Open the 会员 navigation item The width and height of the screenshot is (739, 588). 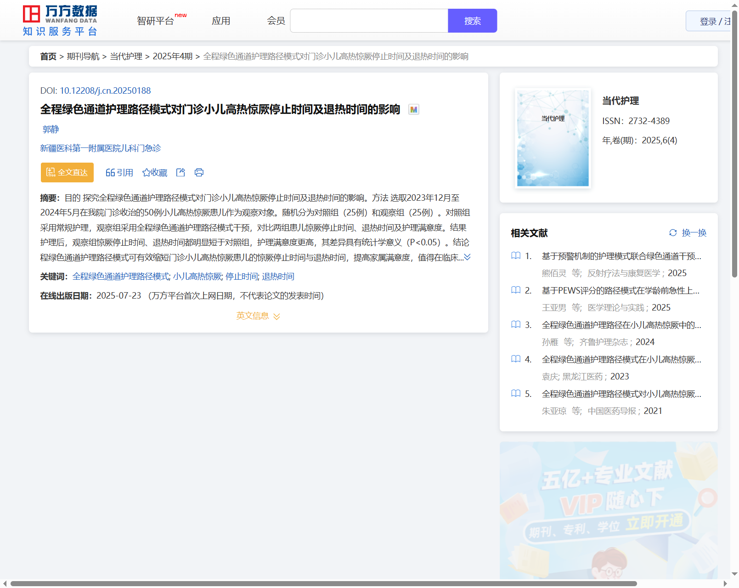tap(276, 21)
